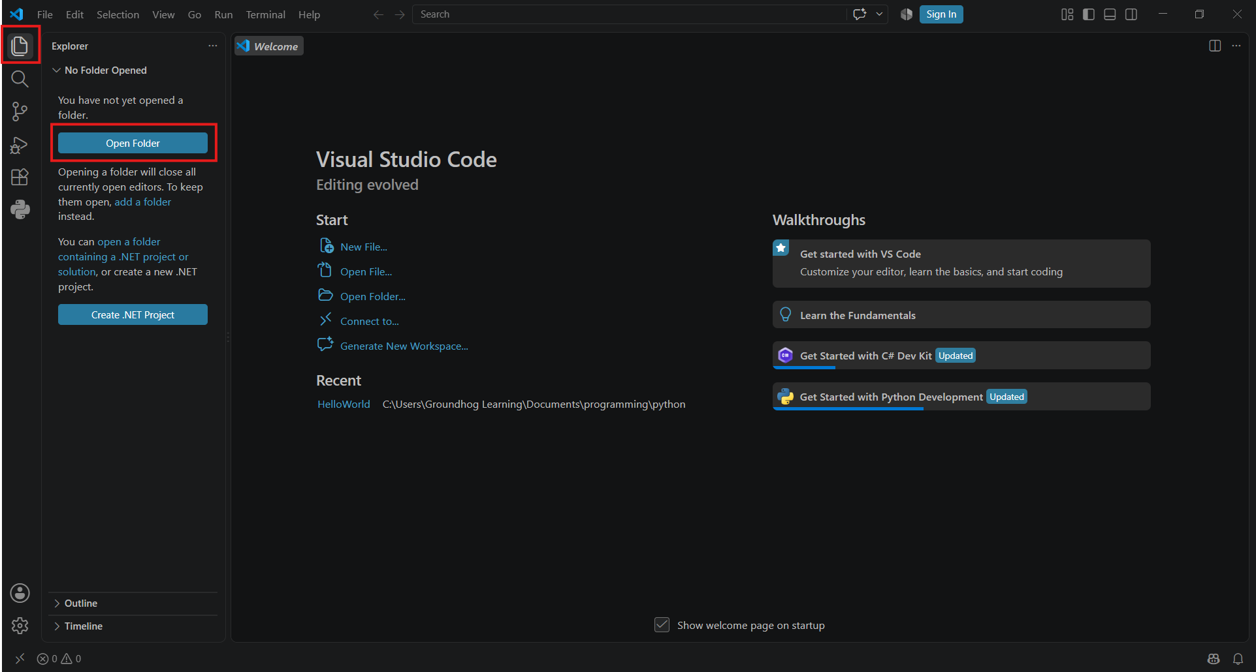Screen dimensions: 1256x672
Task: Click the Copilot status icon in status bar
Action: (x=1214, y=659)
